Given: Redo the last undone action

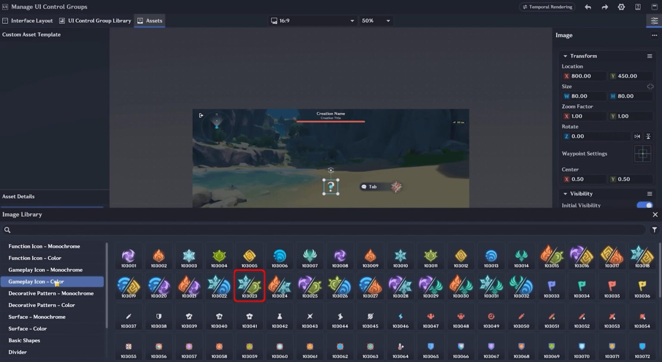Looking at the screenshot, I should point(605,7).
